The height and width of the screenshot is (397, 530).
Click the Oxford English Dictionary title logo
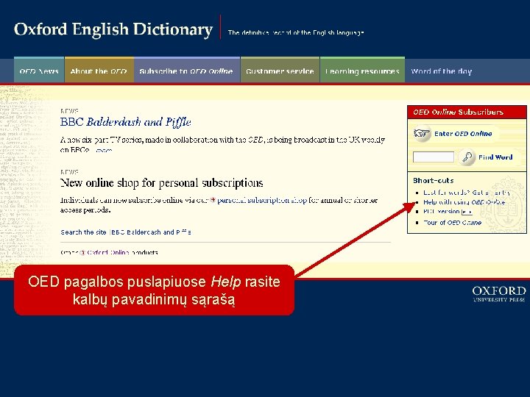coord(113,29)
